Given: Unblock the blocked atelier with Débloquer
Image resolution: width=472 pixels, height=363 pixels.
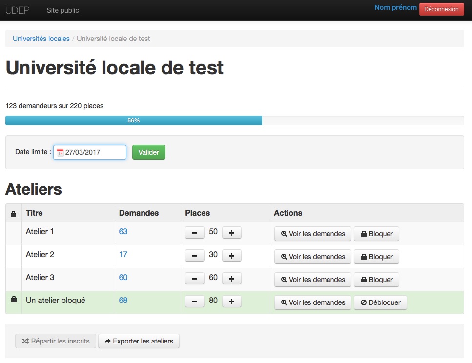Looking at the screenshot, I should pos(381,302).
